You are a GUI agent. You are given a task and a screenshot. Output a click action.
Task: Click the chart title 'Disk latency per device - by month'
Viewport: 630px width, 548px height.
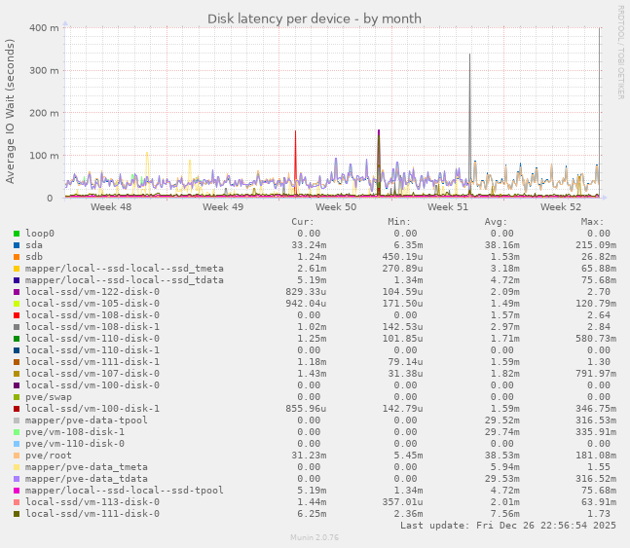pos(315,18)
